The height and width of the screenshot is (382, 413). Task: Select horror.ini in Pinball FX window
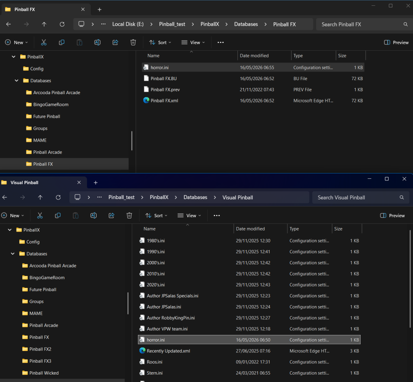[x=253, y=67]
